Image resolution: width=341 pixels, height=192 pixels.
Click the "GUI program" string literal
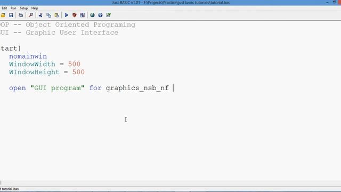(58, 88)
